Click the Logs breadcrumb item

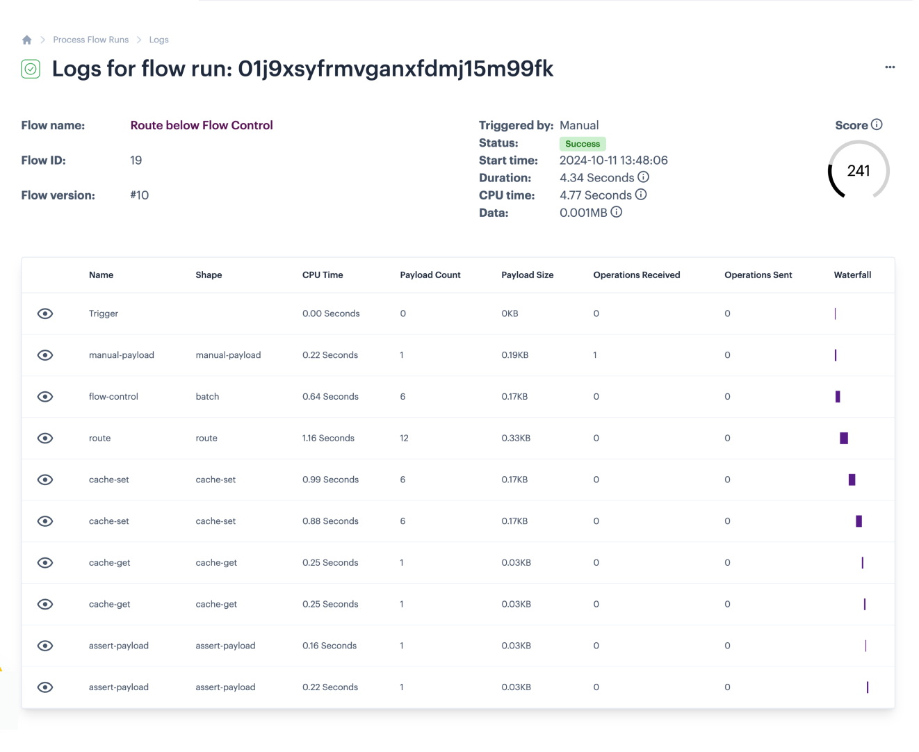click(x=158, y=40)
